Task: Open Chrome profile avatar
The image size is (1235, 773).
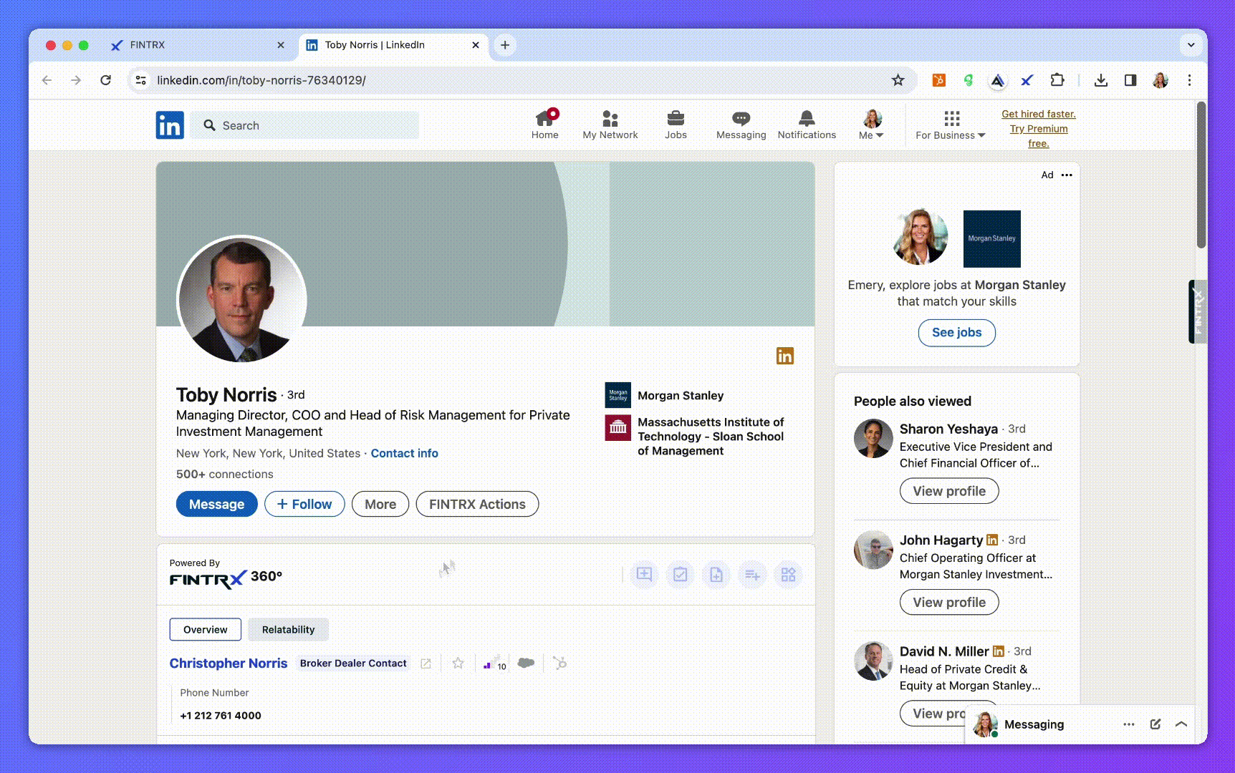Action: (x=1160, y=80)
